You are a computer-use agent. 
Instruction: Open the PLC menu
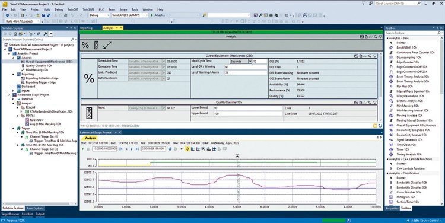click(x=101, y=9)
